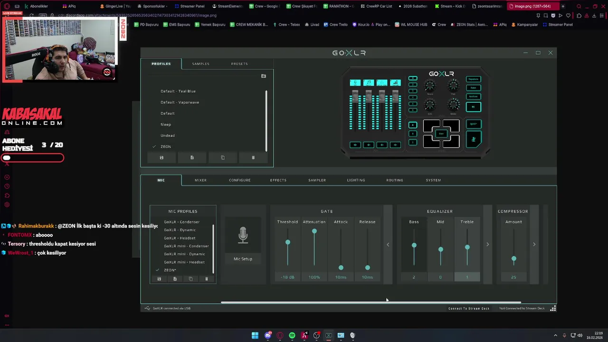Click the bleep button on mixer image
The height and width of the screenshot is (342, 608).
click(x=474, y=124)
